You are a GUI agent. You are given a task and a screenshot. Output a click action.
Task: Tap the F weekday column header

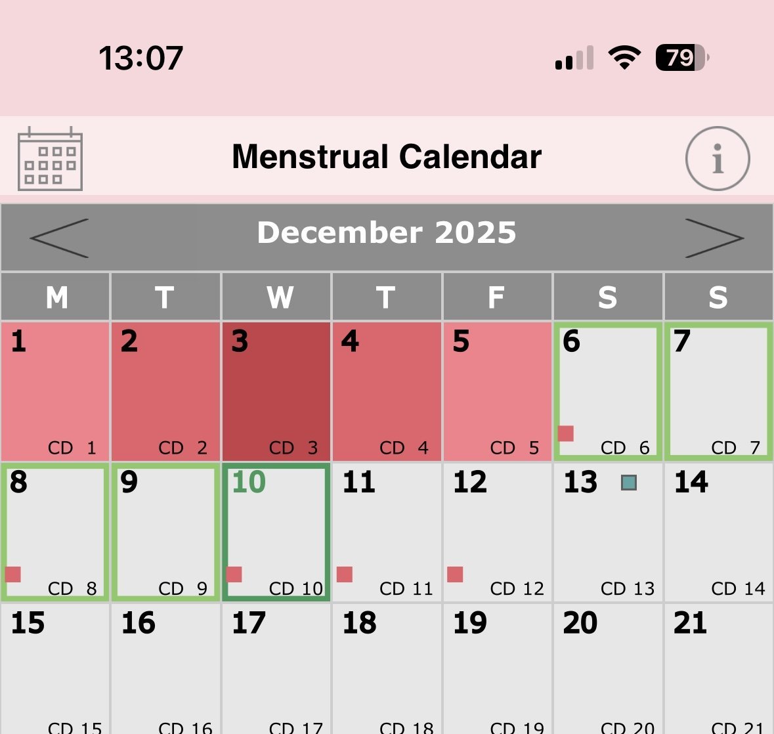pos(497,297)
